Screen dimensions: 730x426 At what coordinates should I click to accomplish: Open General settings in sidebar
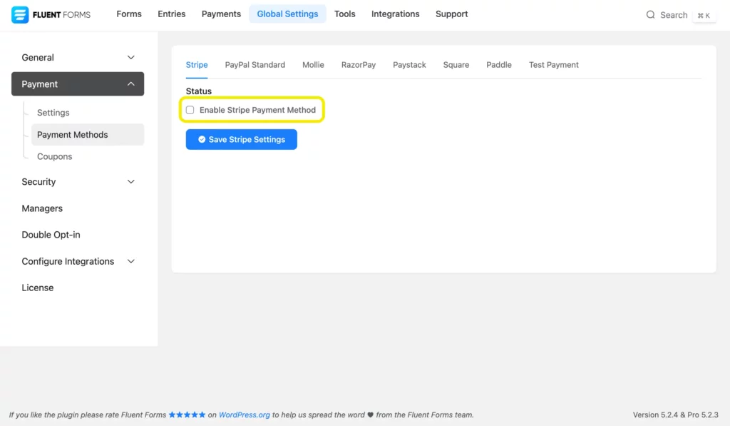point(78,57)
